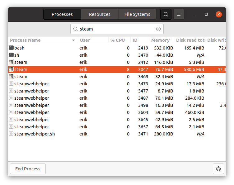Sort by Disk read total column
Screen dimensions: 234x185
(190, 40)
